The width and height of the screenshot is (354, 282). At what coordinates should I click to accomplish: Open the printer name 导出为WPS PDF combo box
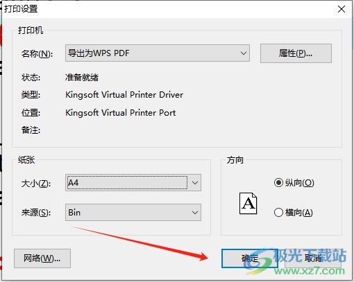point(158,53)
